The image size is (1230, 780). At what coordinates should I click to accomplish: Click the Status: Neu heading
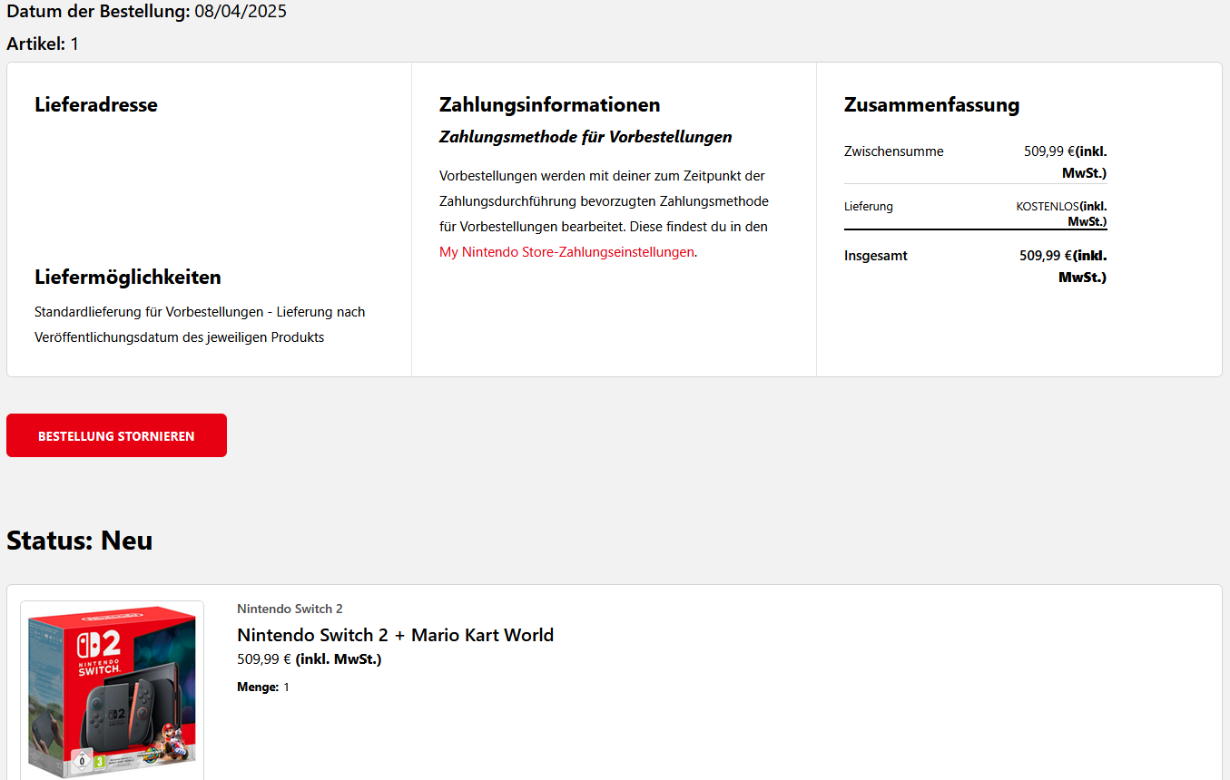80,541
